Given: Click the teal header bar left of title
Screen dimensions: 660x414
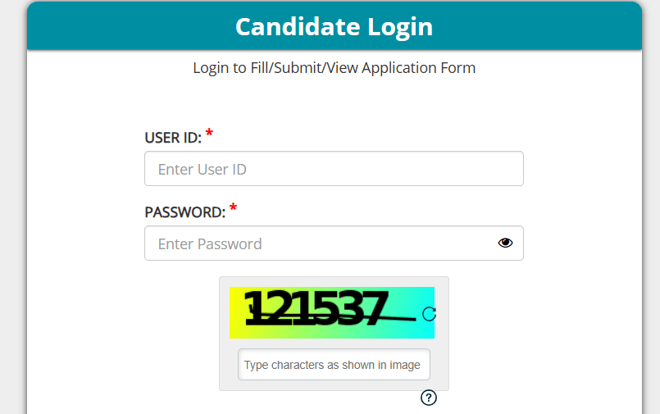Looking at the screenshot, I should pyautogui.click(x=123, y=26).
